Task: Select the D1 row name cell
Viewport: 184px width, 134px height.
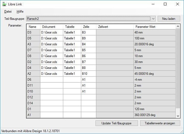Action: [33, 109]
